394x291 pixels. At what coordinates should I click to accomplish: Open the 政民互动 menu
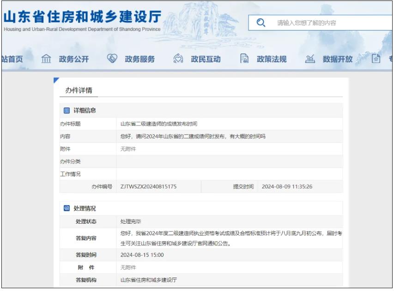point(206,59)
